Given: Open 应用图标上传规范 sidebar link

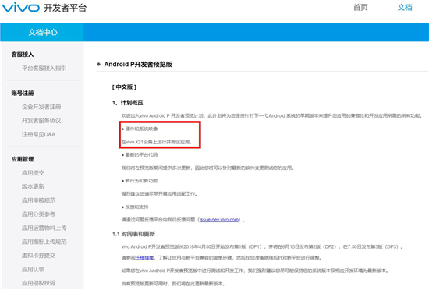Looking at the screenshot, I should pyautogui.click(x=44, y=242).
